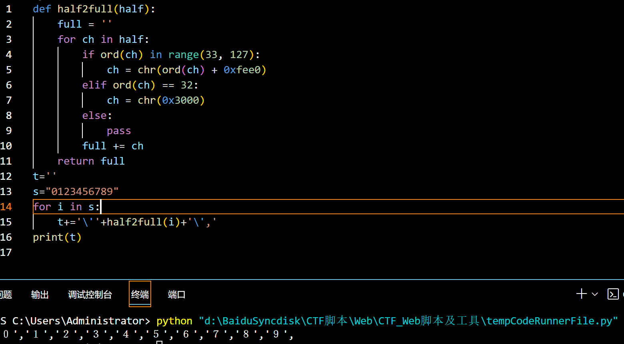This screenshot has width=624, height=344.
Task: Expand the terminal launch profile dropdown
Action: tap(595, 294)
